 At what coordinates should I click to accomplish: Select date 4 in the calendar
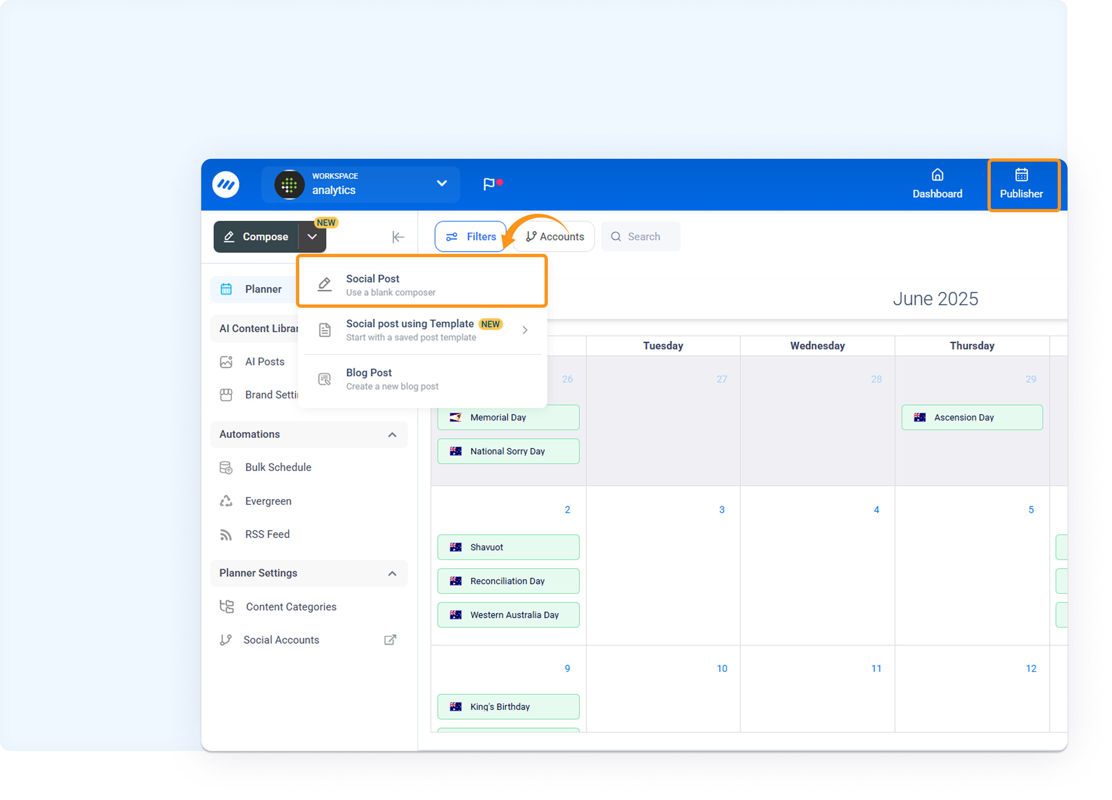(876, 510)
